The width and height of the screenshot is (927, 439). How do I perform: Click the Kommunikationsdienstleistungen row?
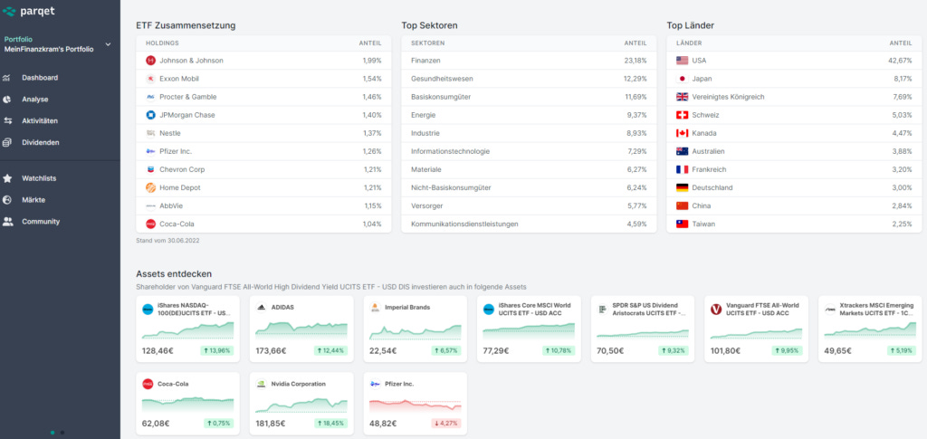click(x=529, y=224)
